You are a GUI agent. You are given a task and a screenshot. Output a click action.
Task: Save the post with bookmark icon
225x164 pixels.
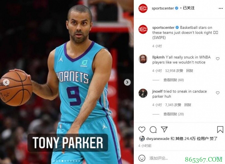tap(220, 129)
